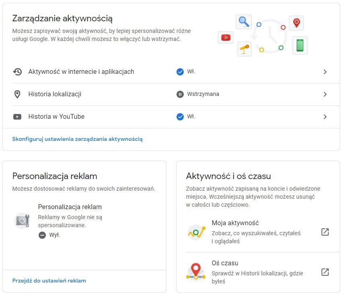Click the history clock icon beside Aktywność w internecie
Image resolution: width=343 pixels, height=295 pixels.
tap(17, 72)
